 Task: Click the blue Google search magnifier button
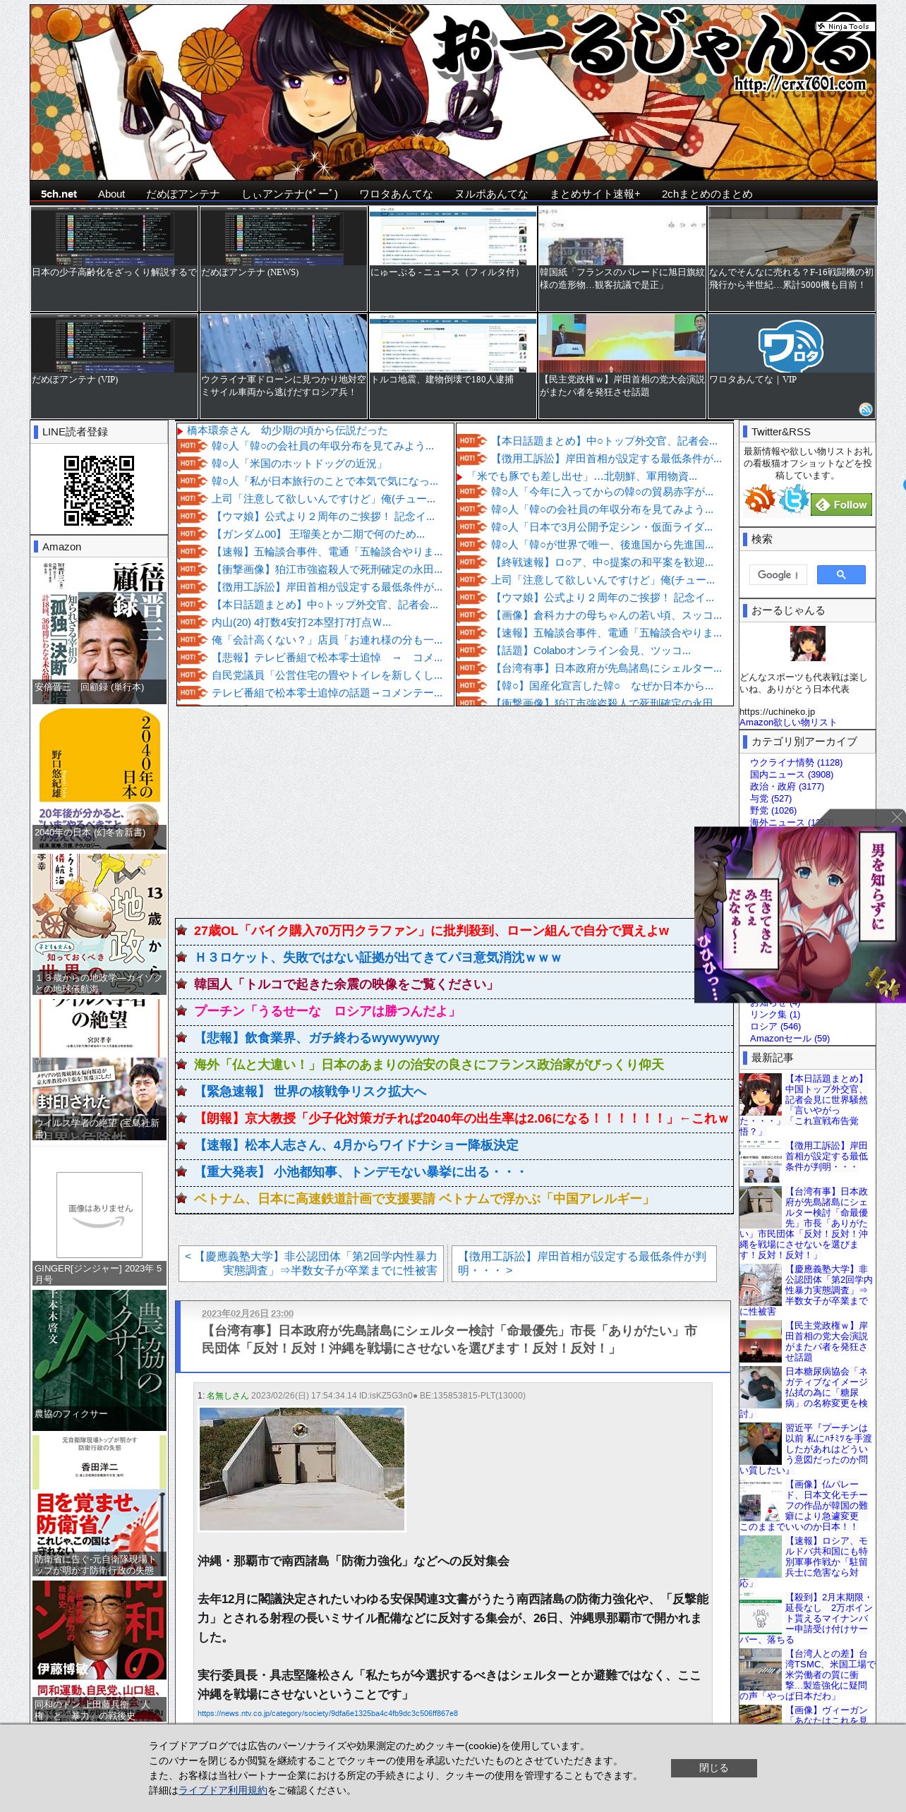(841, 575)
